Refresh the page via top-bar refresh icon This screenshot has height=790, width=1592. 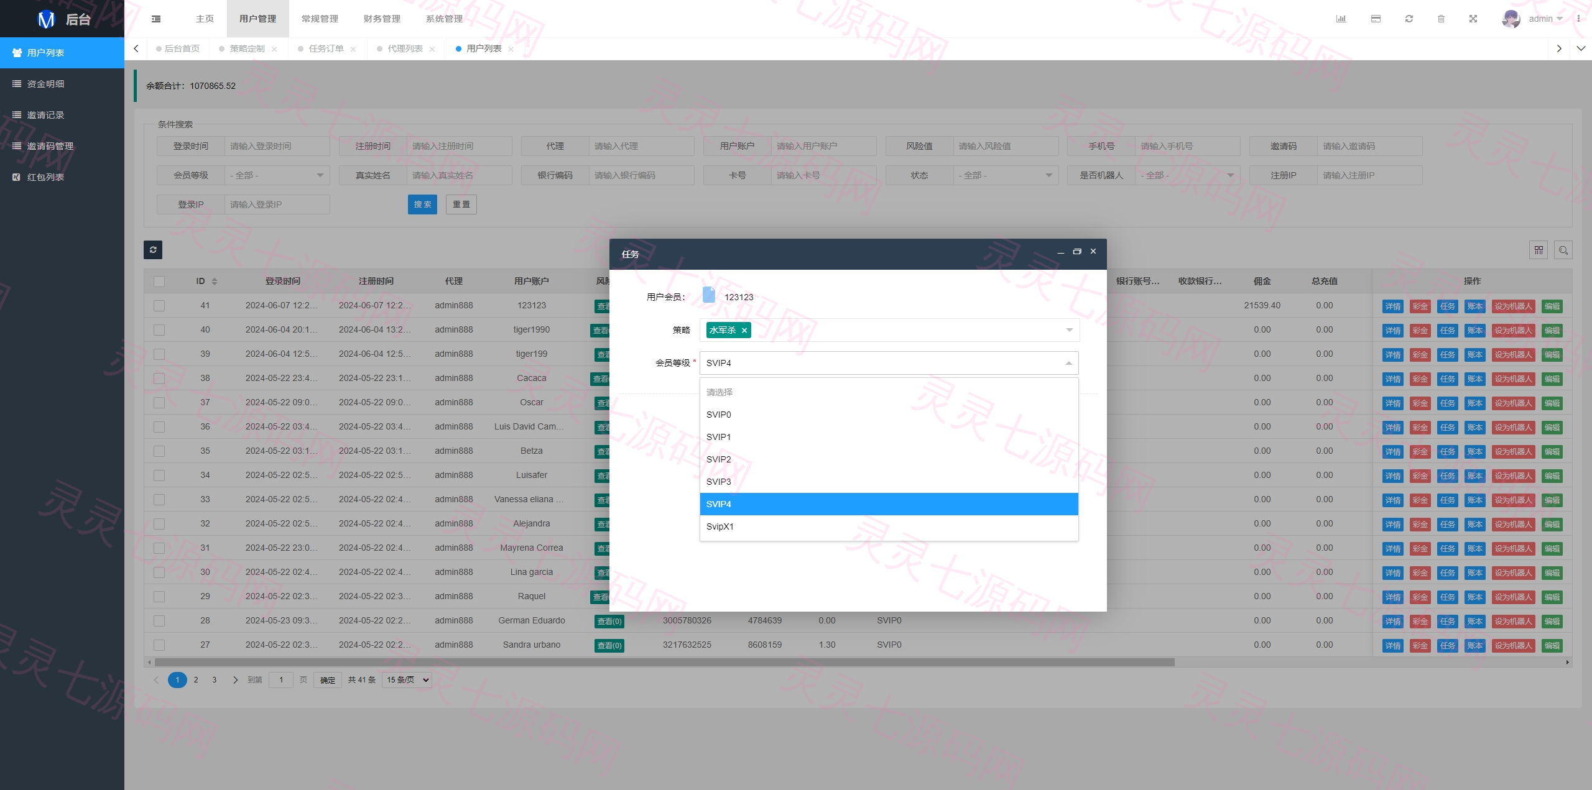1409,19
